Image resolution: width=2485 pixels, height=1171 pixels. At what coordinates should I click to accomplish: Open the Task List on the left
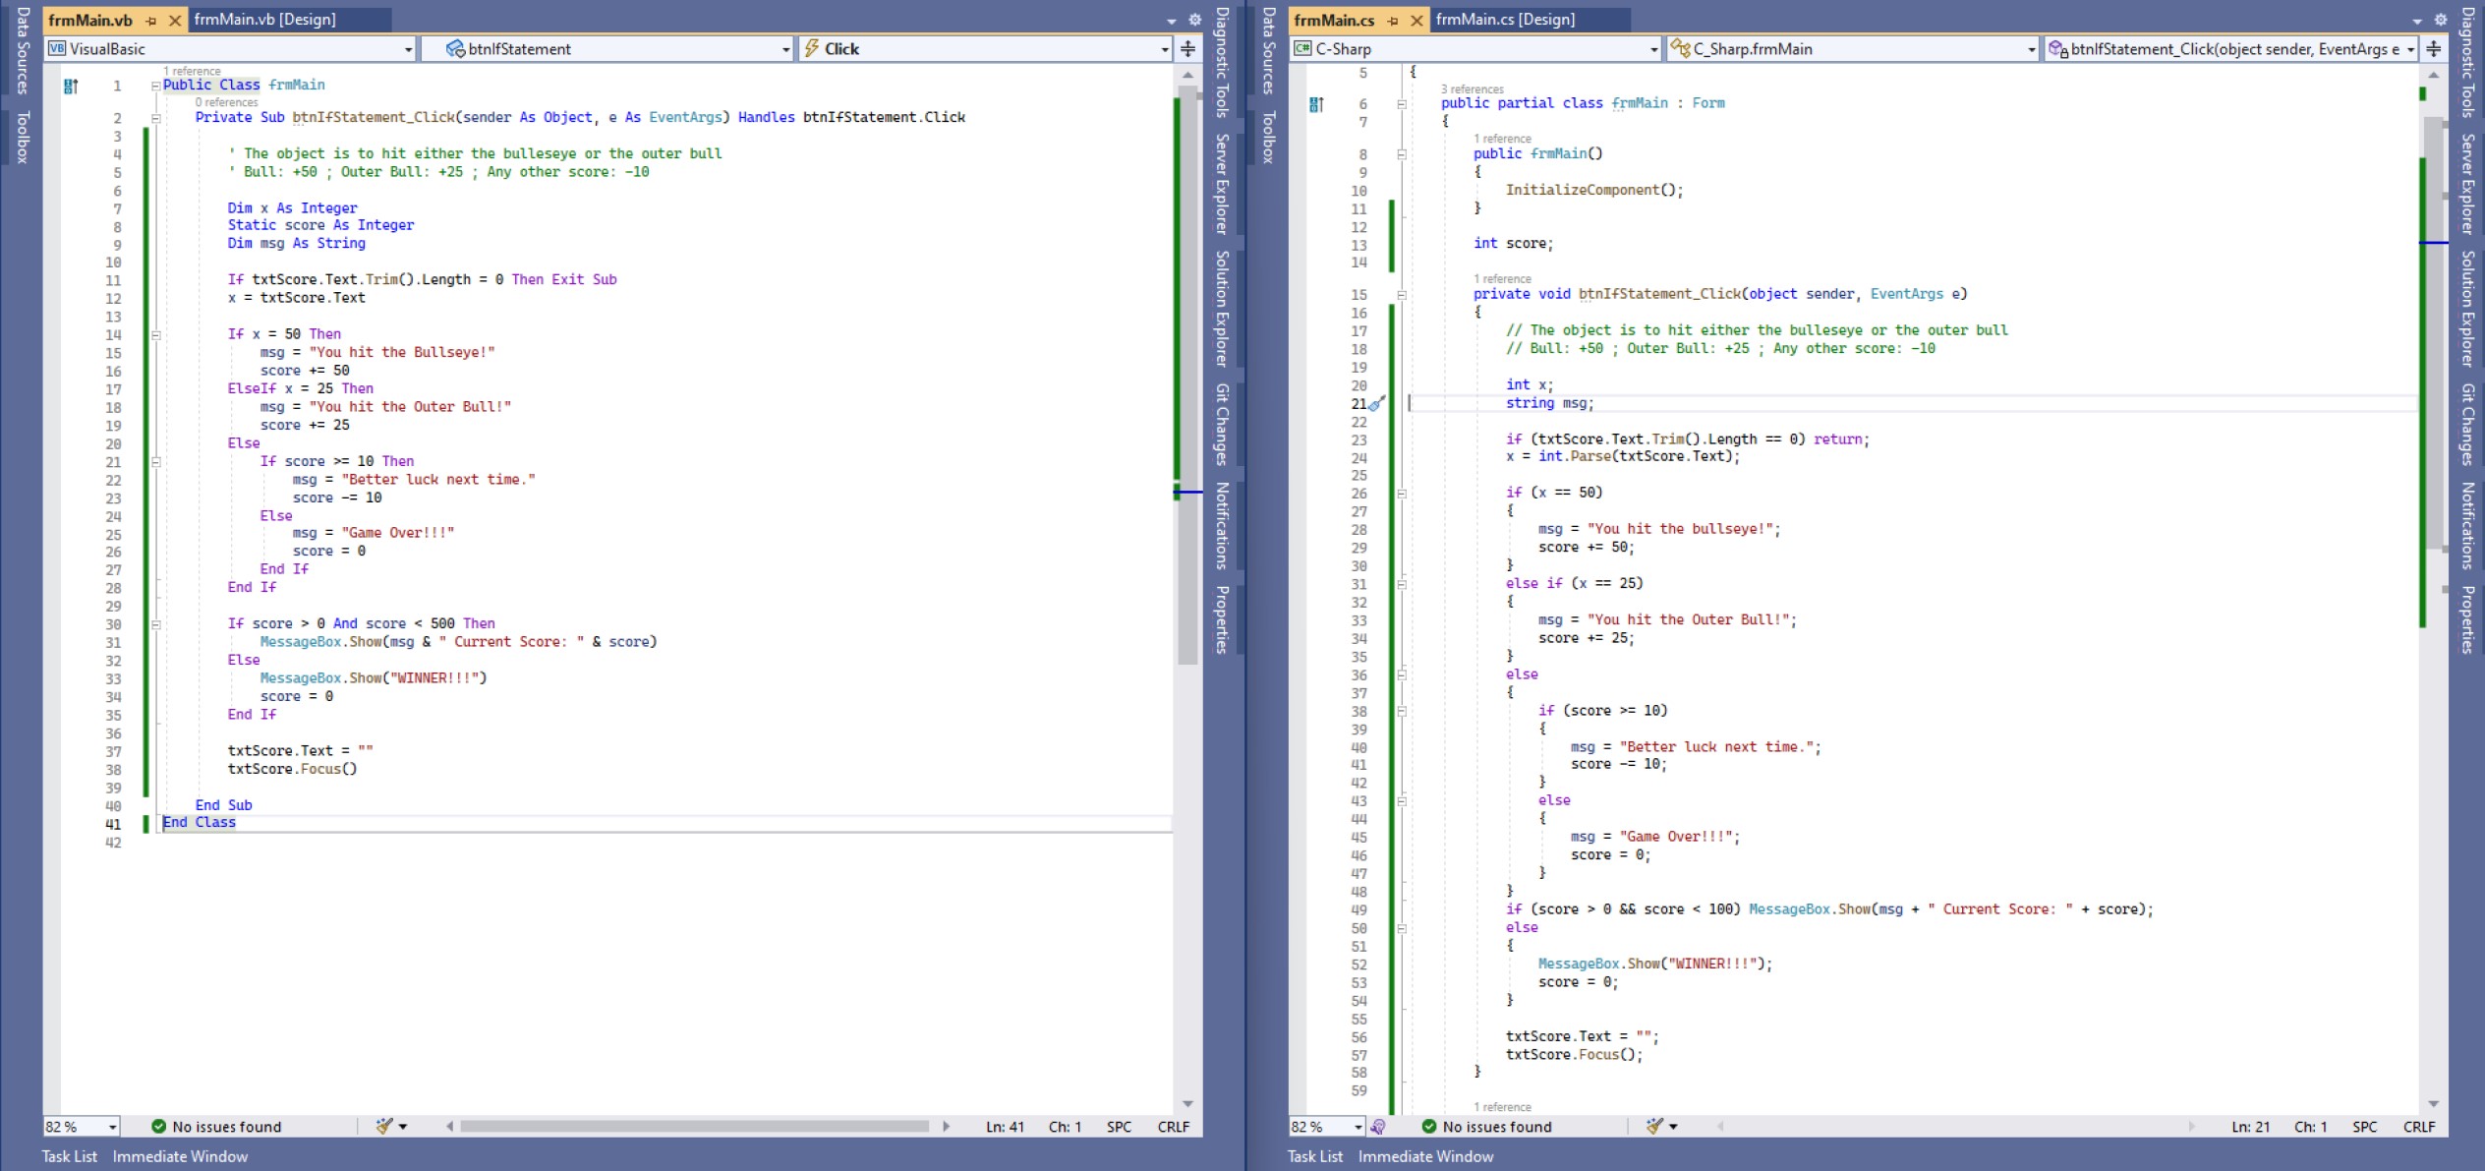coord(69,1156)
